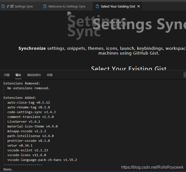Select the Select Your Existing Gist tab
The width and height of the screenshot is (186, 172).
pos(118,6)
